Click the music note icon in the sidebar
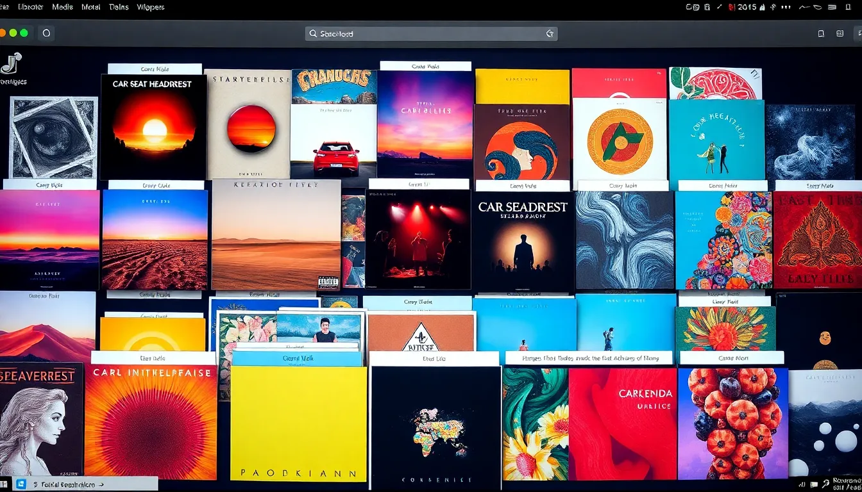 (x=11, y=63)
